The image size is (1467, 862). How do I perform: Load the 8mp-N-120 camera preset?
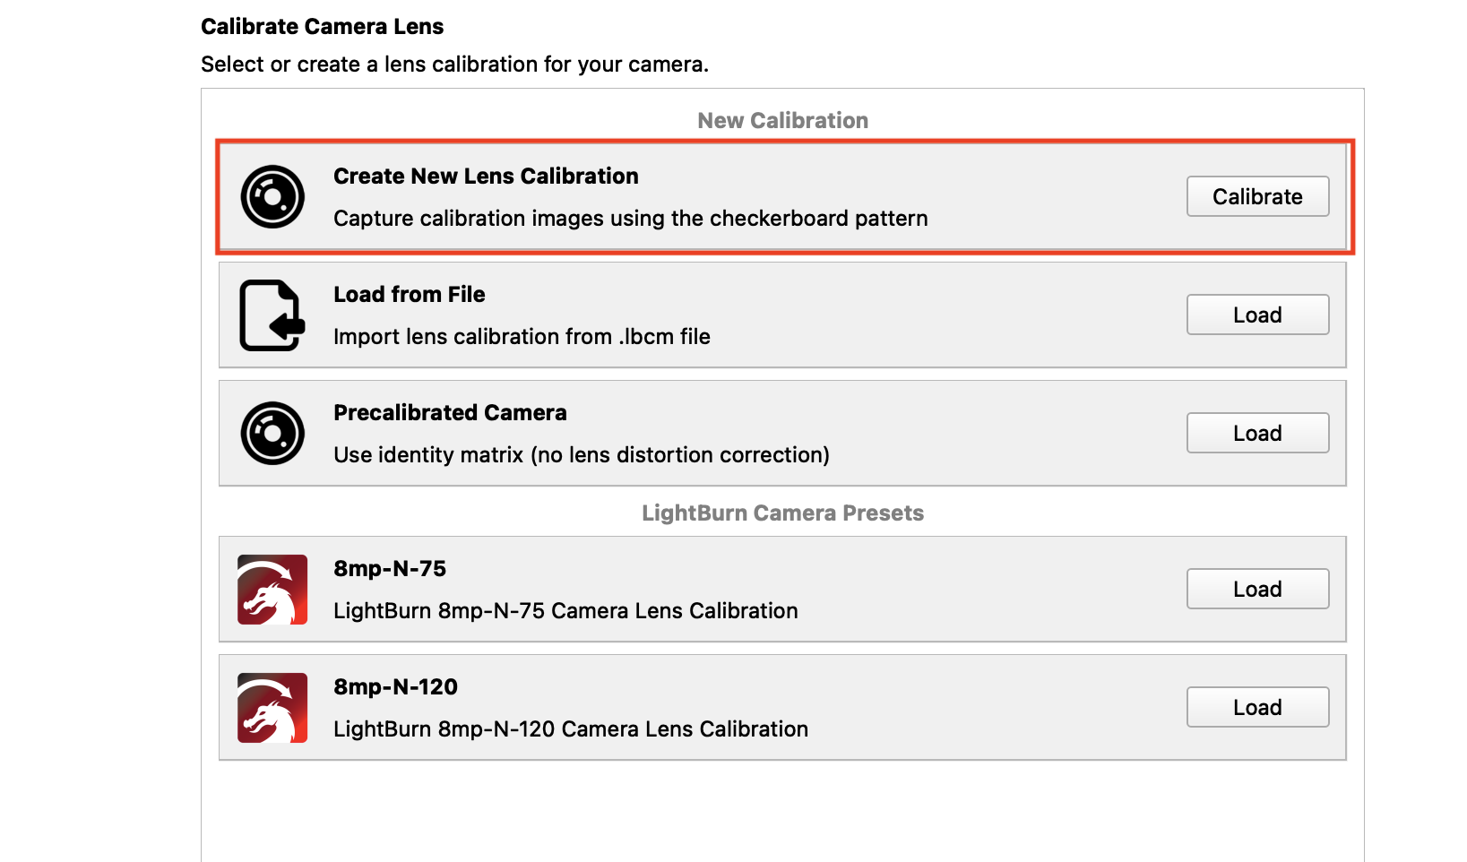pyautogui.click(x=1257, y=707)
